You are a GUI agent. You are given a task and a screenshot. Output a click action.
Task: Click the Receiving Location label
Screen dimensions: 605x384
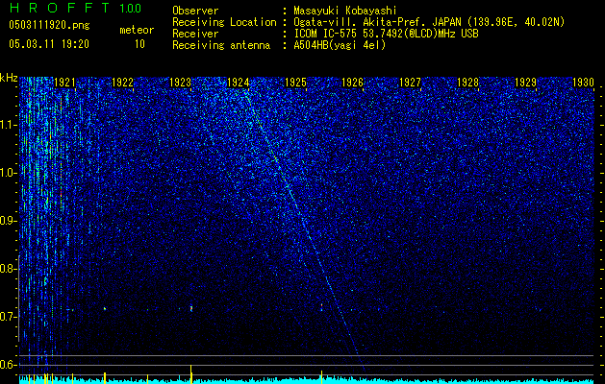coord(224,22)
